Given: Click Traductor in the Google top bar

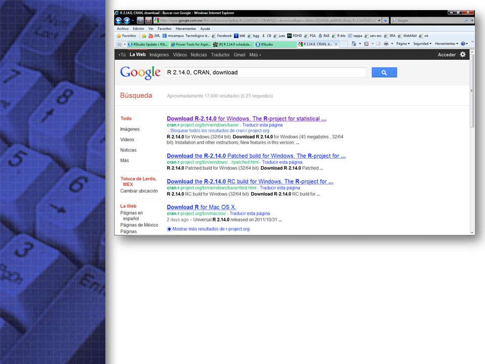Looking at the screenshot, I should click(x=220, y=55).
